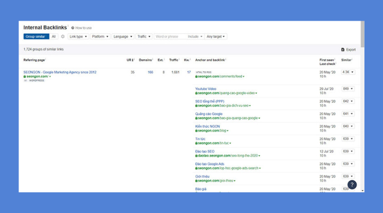
Task: Sort by the Ext. column header
Action: coord(161,60)
